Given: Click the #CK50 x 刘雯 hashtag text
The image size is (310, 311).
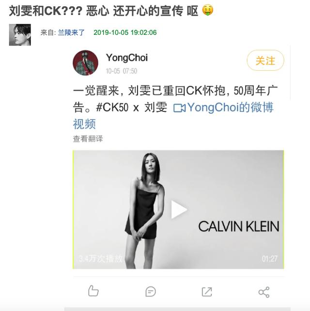Looking at the screenshot, I should click(131, 108).
